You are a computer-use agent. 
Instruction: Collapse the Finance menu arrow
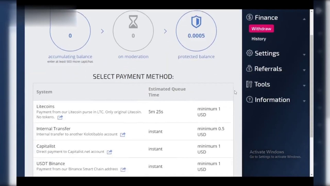[304, 19]
